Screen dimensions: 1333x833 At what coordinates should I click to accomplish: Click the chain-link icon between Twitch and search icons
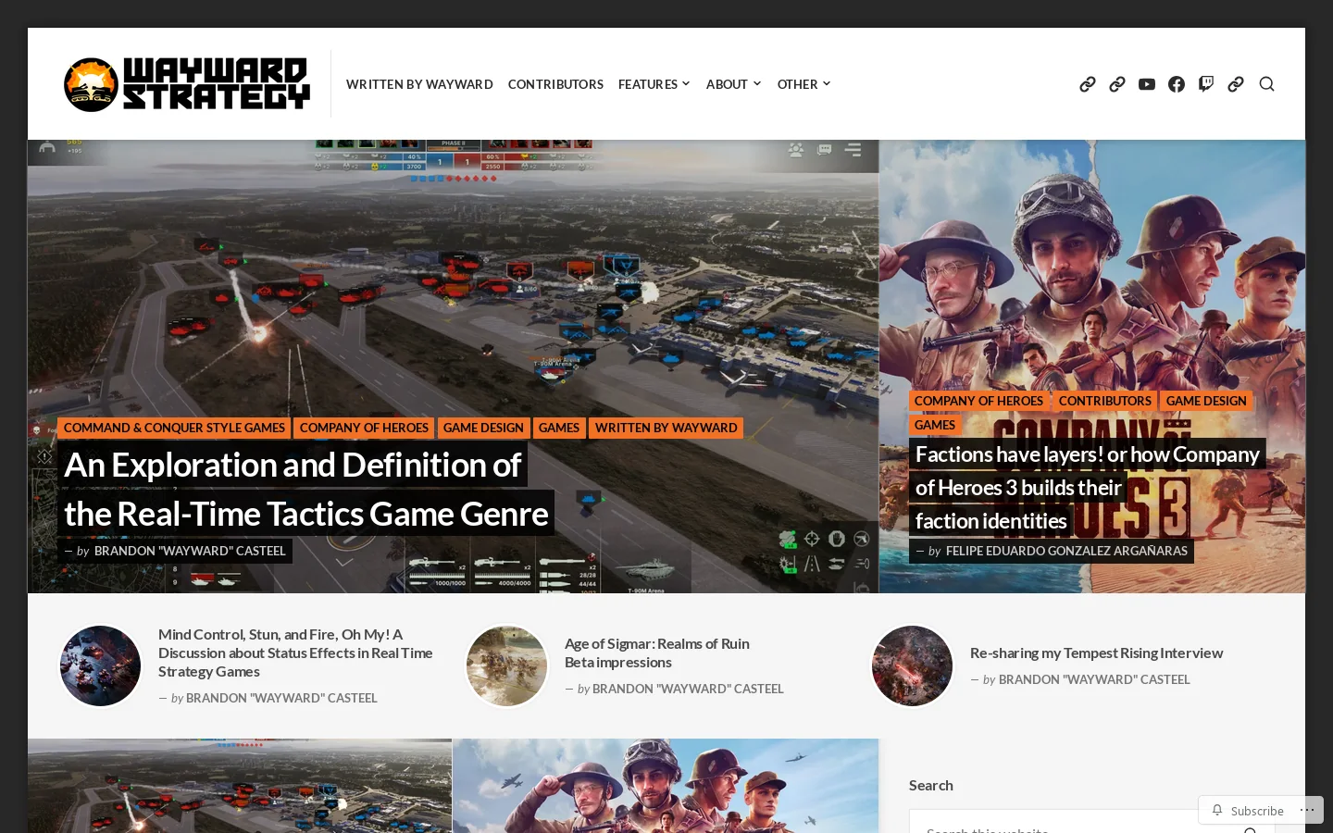(x=1236, y=84)
